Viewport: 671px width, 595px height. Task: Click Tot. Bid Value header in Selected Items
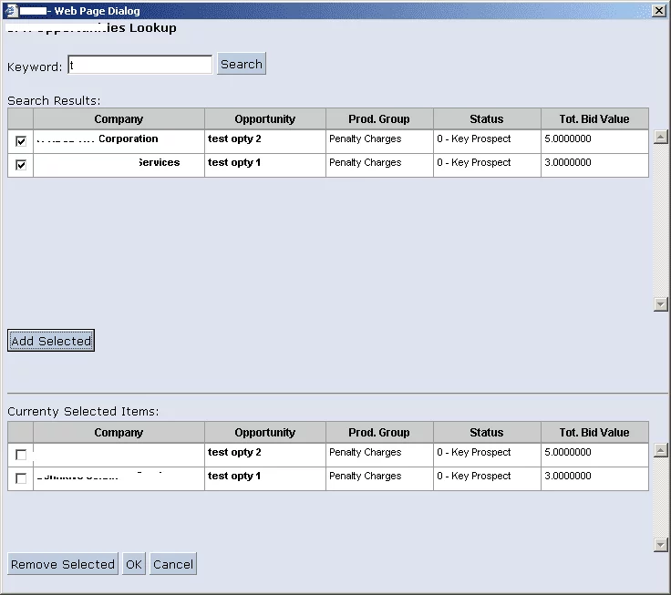tap(594, 433)
